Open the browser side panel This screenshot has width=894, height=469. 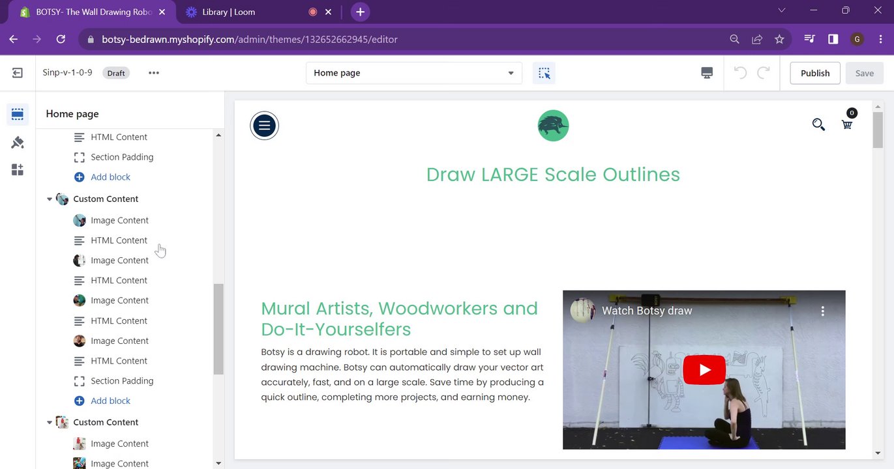point(833,39)
